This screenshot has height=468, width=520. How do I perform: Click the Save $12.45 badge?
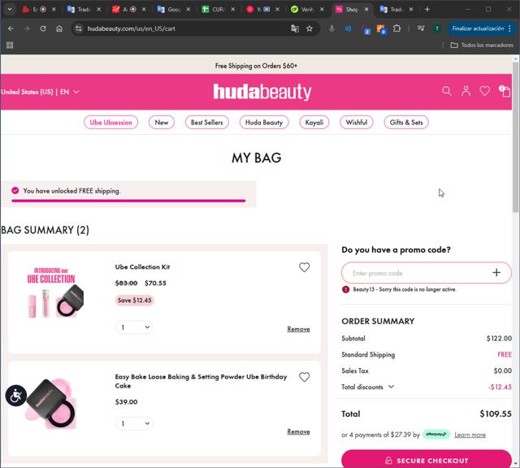[x=134, y=300]
